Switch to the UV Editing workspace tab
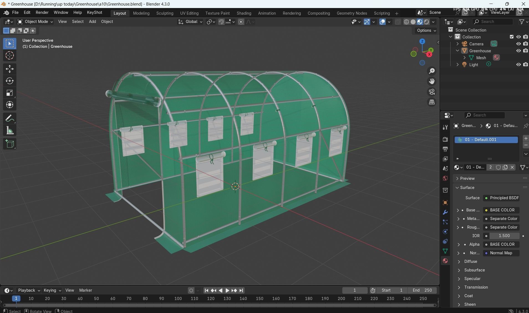Image resolution: width=529 pixels, height=313 pixels. (x=189, y=13)
